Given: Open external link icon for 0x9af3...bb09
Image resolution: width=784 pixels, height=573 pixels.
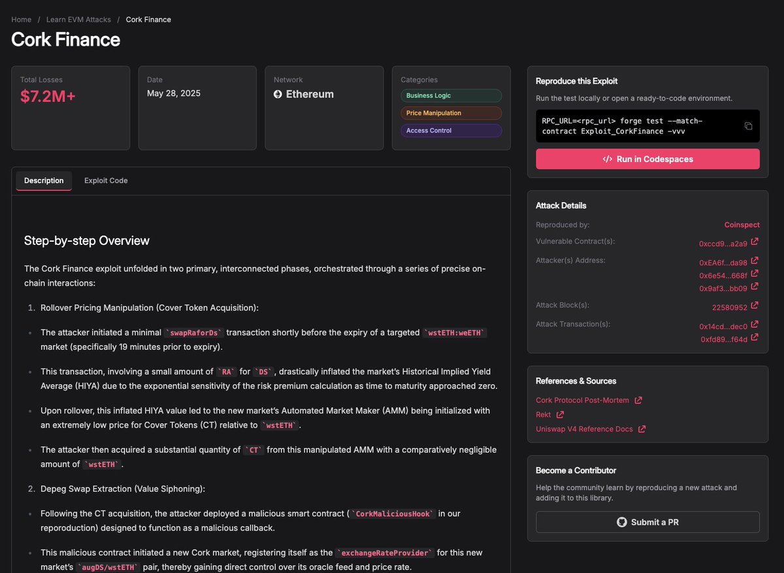Looking at the screenshot, I should tap(755, 287).
